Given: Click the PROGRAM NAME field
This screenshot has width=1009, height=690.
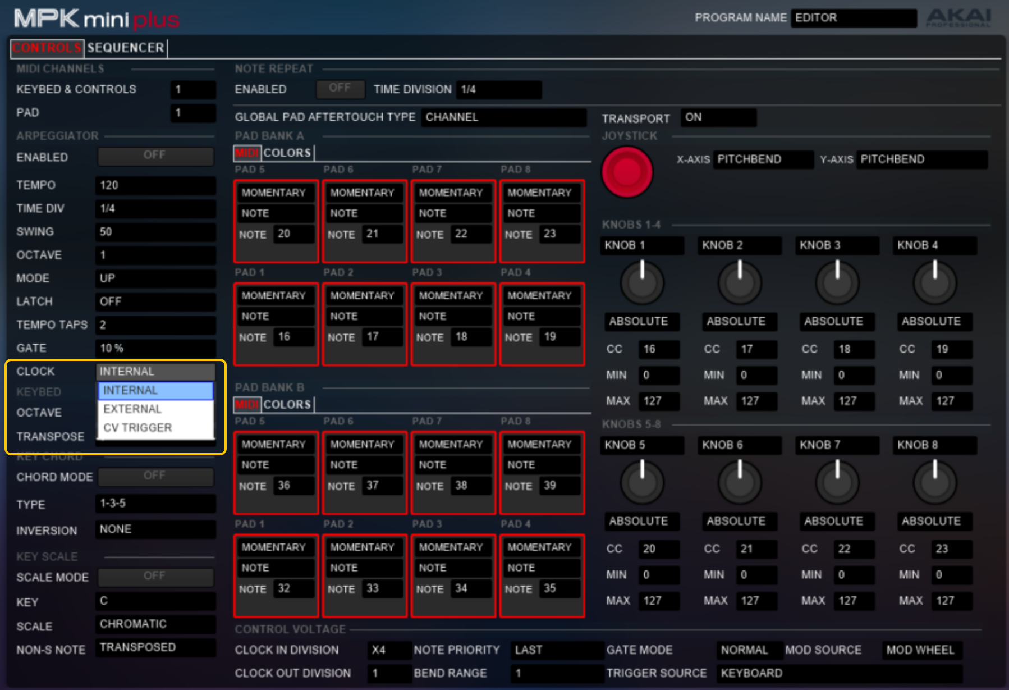Looking at the screenshot, I should (x=854, y=18).
